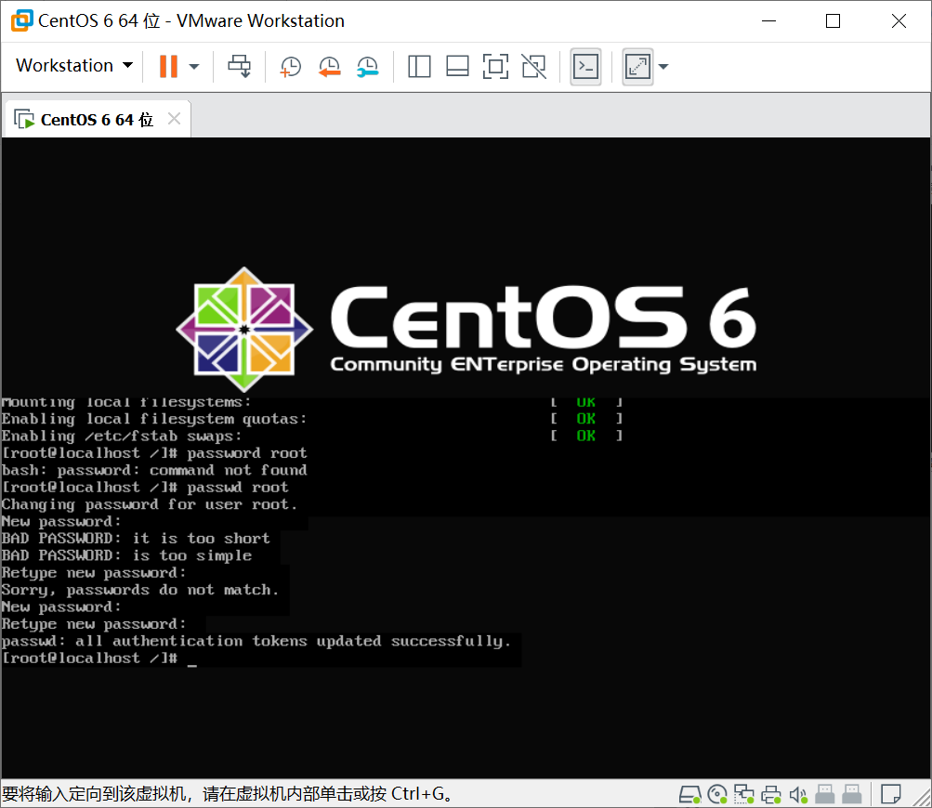932x808 pixels.
Task: Toggle the console view
Action: click(585, 66)
